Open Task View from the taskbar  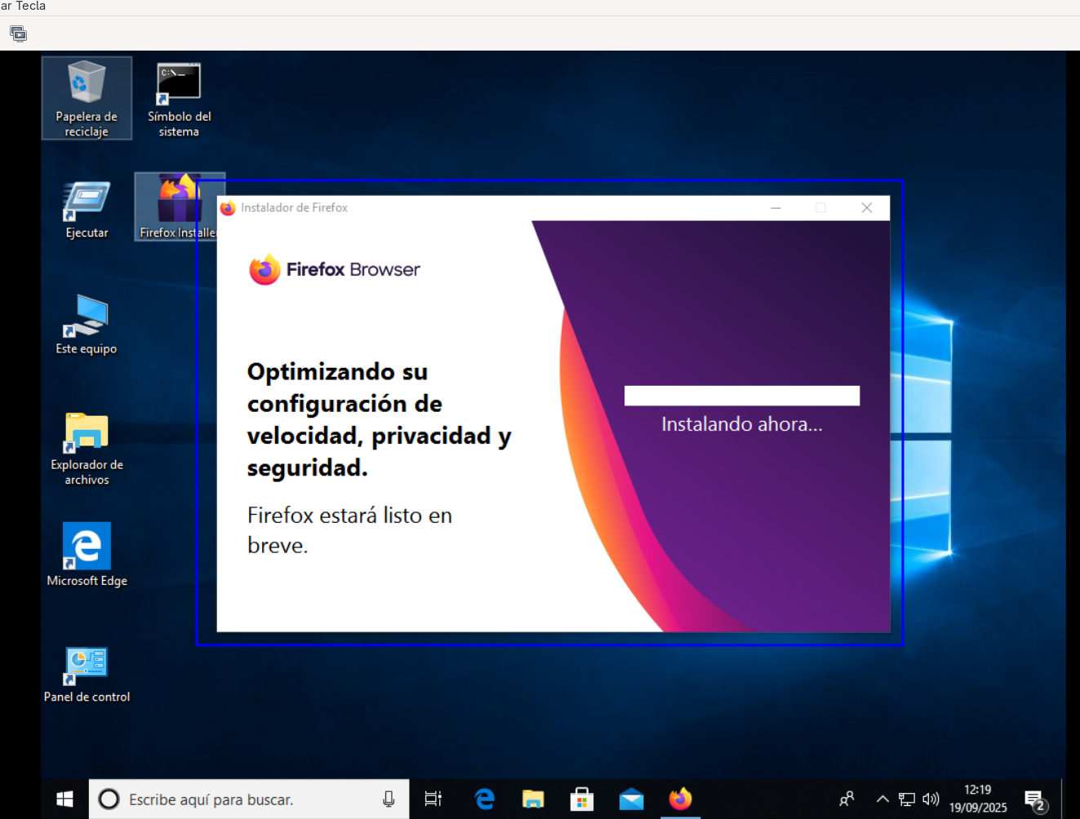click(433, 799)
